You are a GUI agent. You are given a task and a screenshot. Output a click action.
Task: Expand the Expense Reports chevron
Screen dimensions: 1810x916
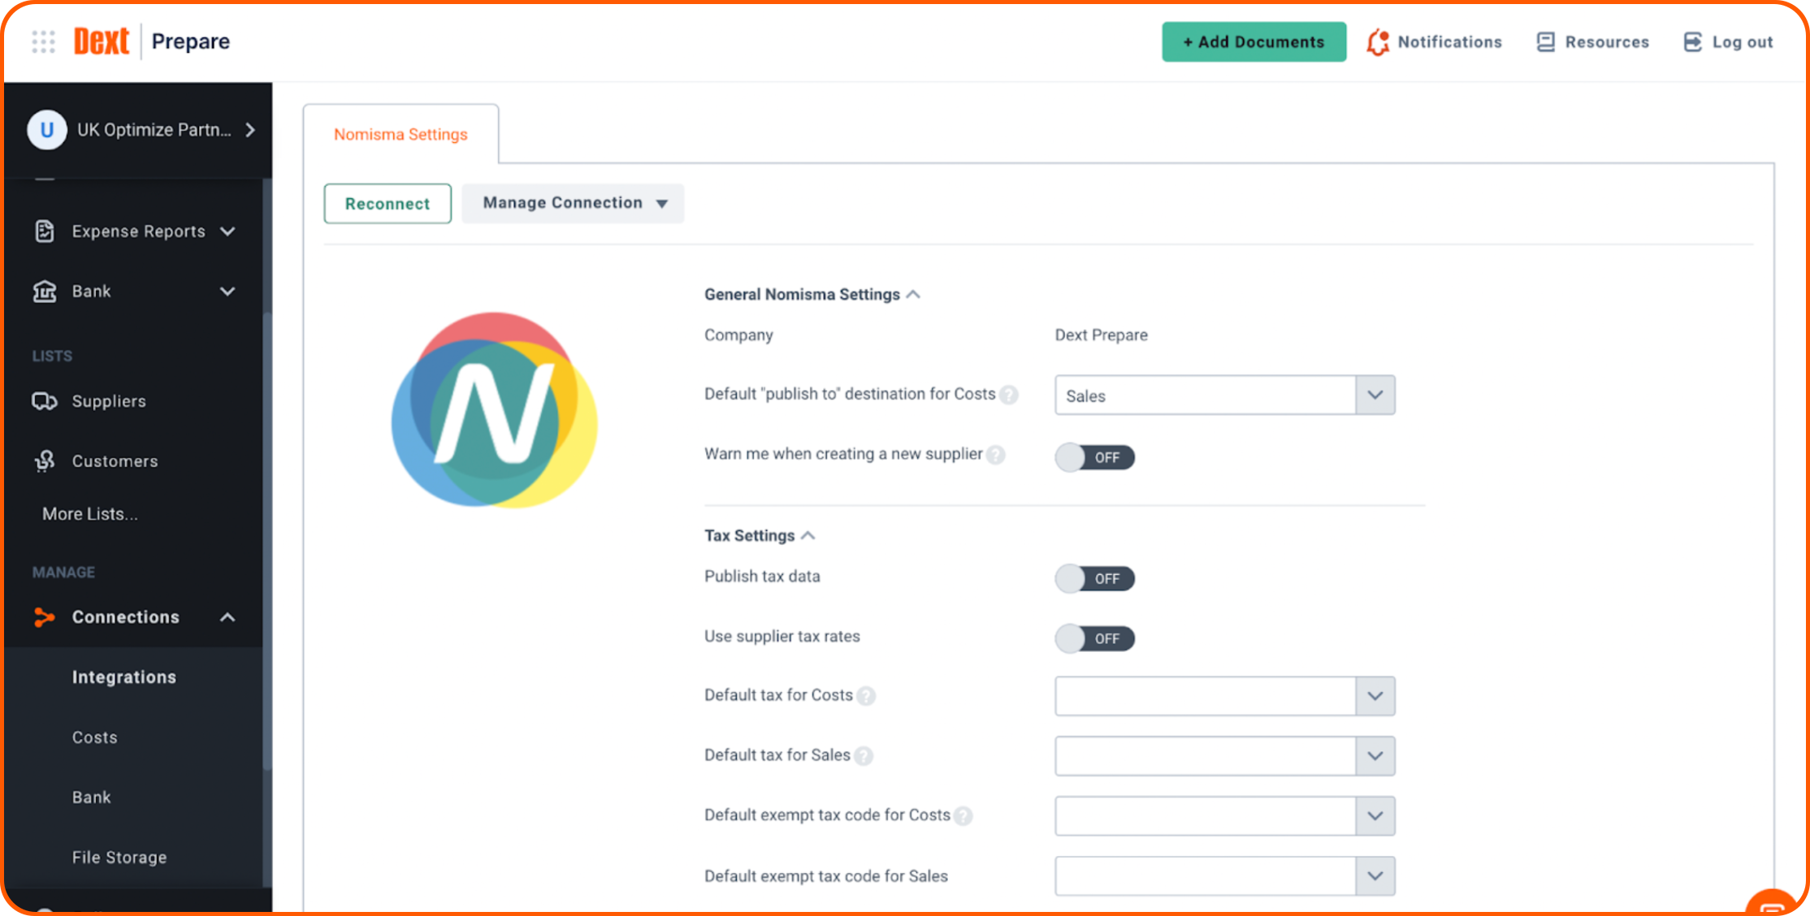(x=228, y=231)
